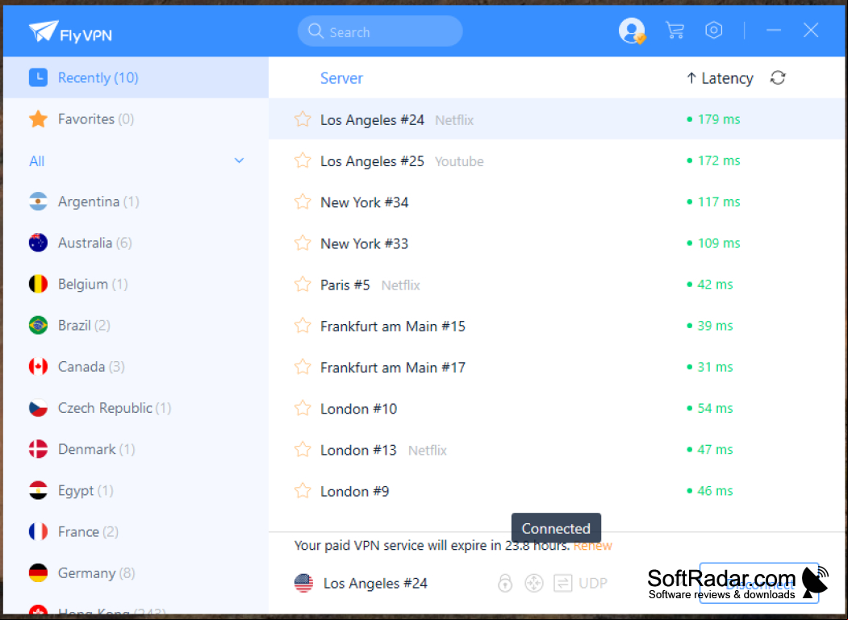Screen dimensions: 848x620
Task: Pick the Frankfurt am Main #15 name
Action: point(393,327)
